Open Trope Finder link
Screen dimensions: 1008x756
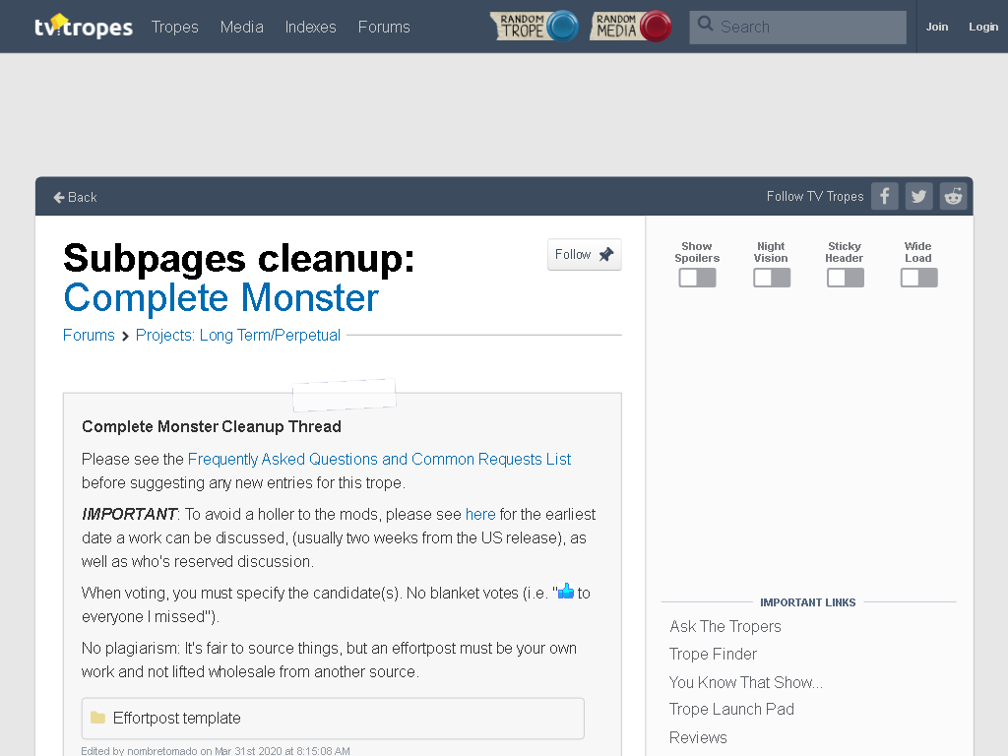coord(713,654)
